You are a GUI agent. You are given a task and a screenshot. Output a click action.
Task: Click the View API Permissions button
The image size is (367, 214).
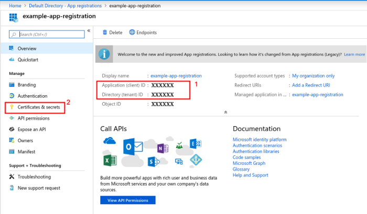pos(128,200)
